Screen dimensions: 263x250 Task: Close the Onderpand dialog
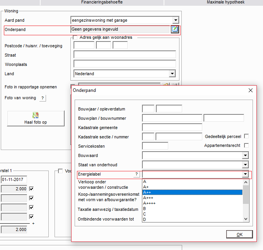coord(250,90)
